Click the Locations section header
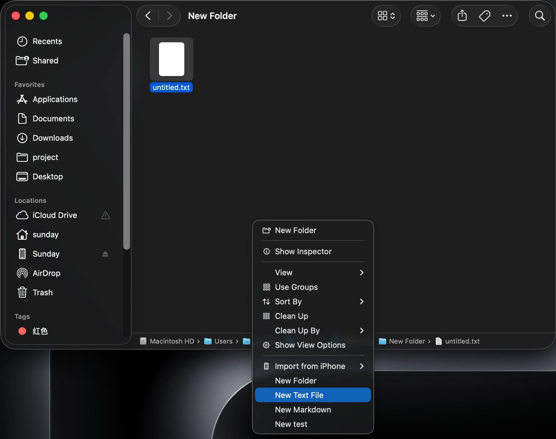The height and width of the screenshot is (439, 556). click(x=31, y=201)
